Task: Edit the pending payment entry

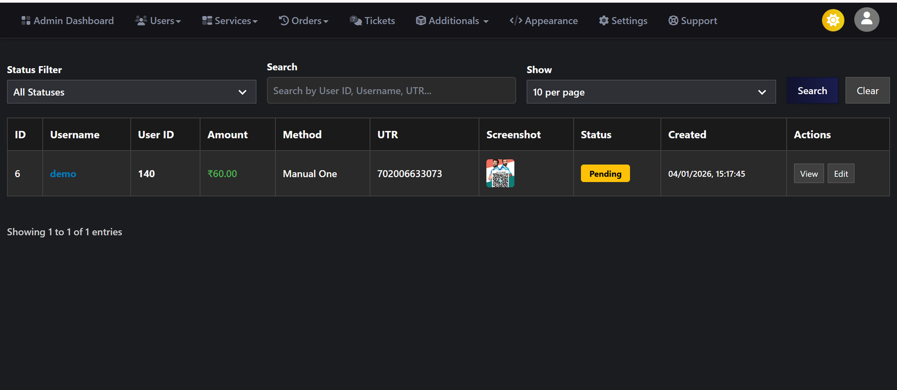Action: [840, 174]
